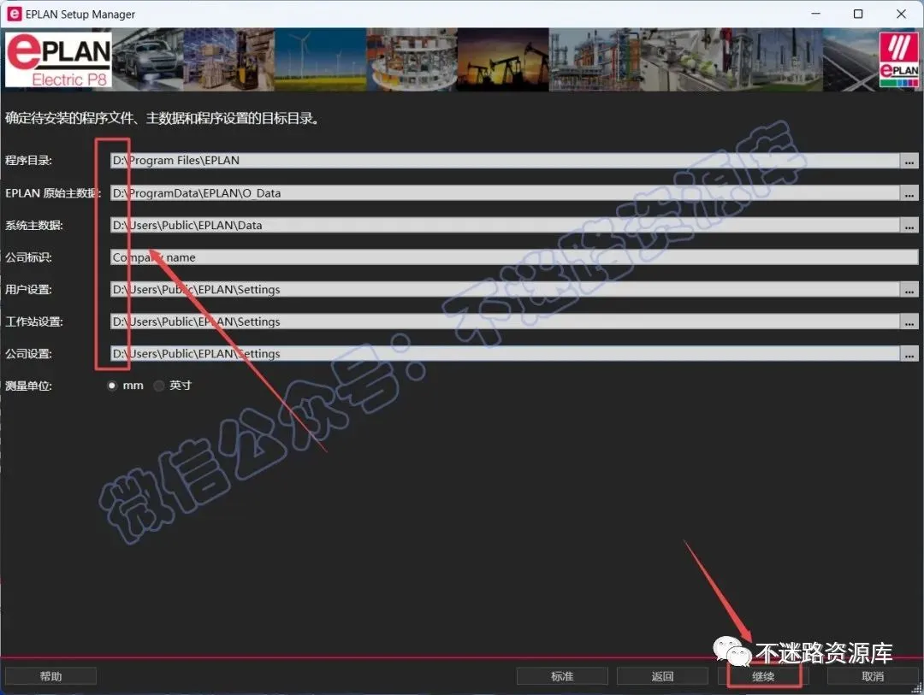Click the 工作站设置 label
924x695 pixels.
pos(33,321)
